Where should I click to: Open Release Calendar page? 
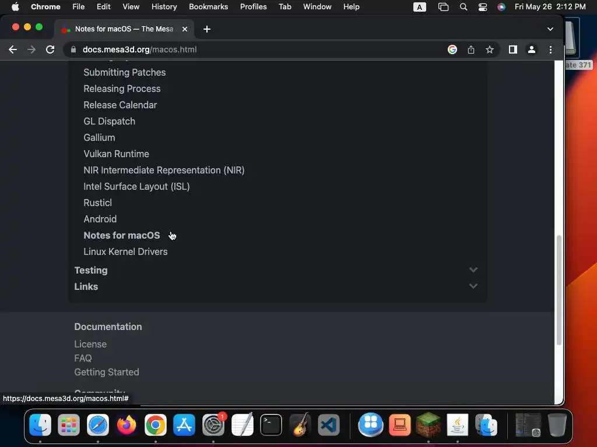click(x=120, y=105)
